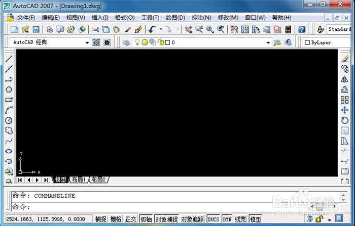
Task: Open the status bar menu arrow
Action: click(330, 219)
